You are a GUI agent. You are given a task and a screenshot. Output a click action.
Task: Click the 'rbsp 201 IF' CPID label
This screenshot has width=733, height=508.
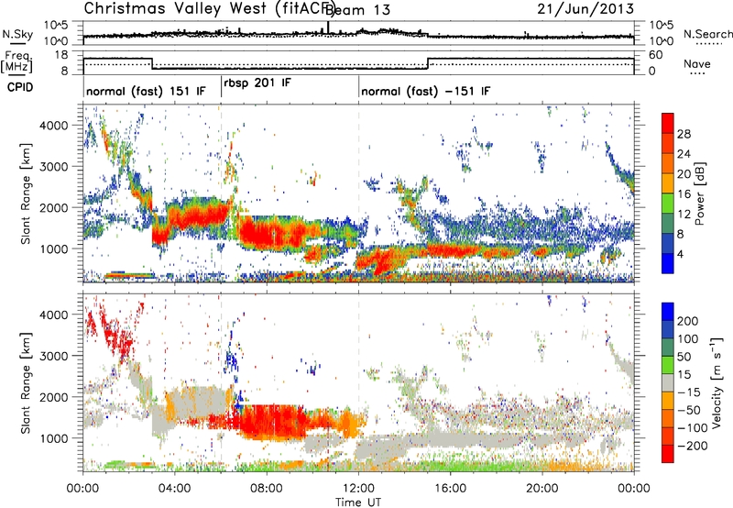tap(257, 83)
